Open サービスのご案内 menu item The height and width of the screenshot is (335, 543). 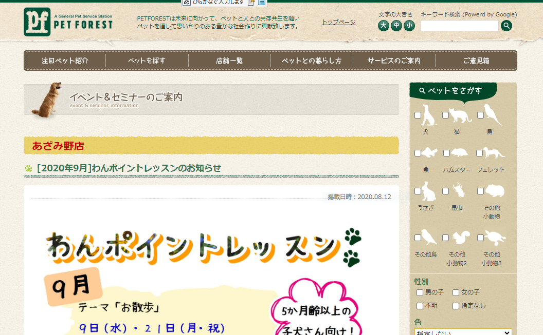(394, 61)
